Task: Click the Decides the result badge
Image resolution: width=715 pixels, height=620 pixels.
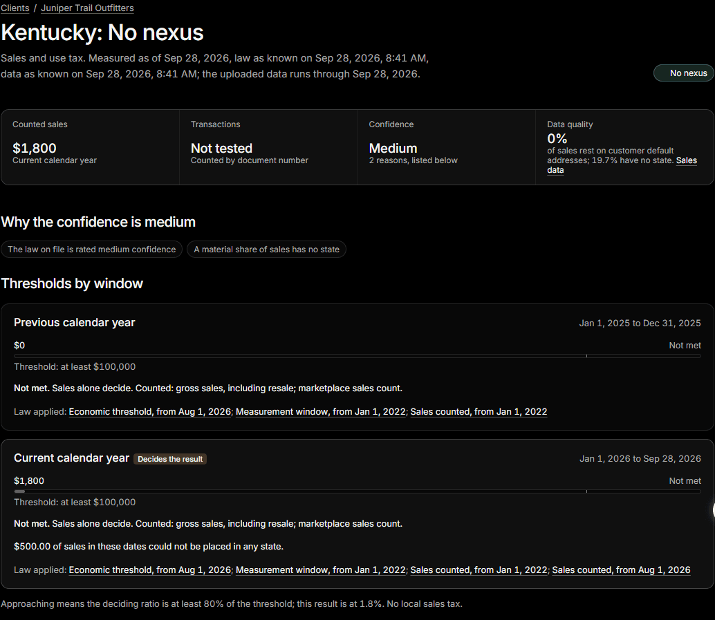Action: pyautogui.click(x=170, y=459)
